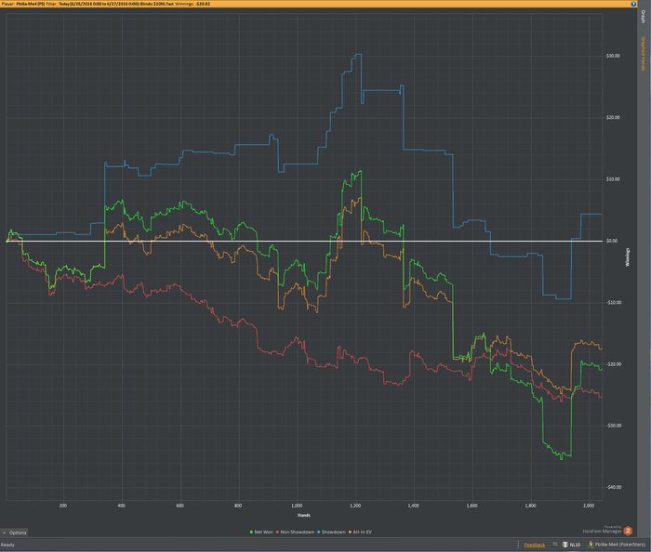This screenshot has height=552, width=651.
Task: Click the Hold'em Manager 2 logo
Action: pos(628,531)
